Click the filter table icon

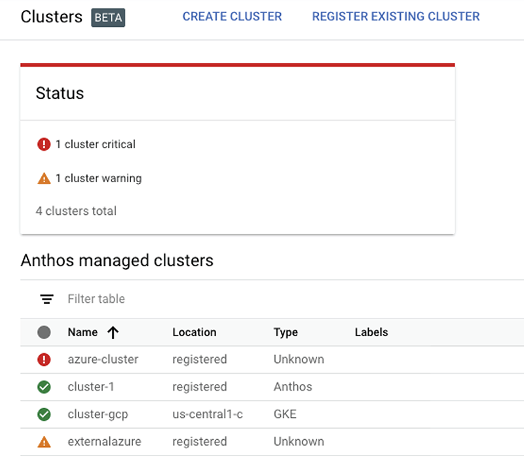(47, 299)
